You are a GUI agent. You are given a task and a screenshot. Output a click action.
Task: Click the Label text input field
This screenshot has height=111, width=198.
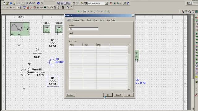(x=100, y=36)
